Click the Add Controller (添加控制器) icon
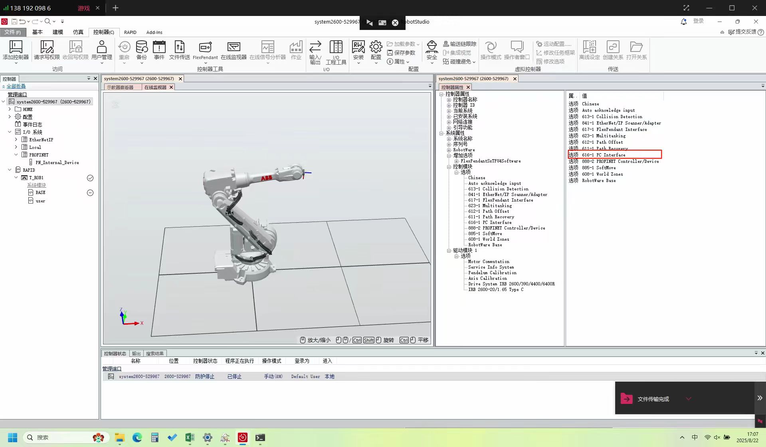Screen dimensions: 766x447 tap(16, 47)
